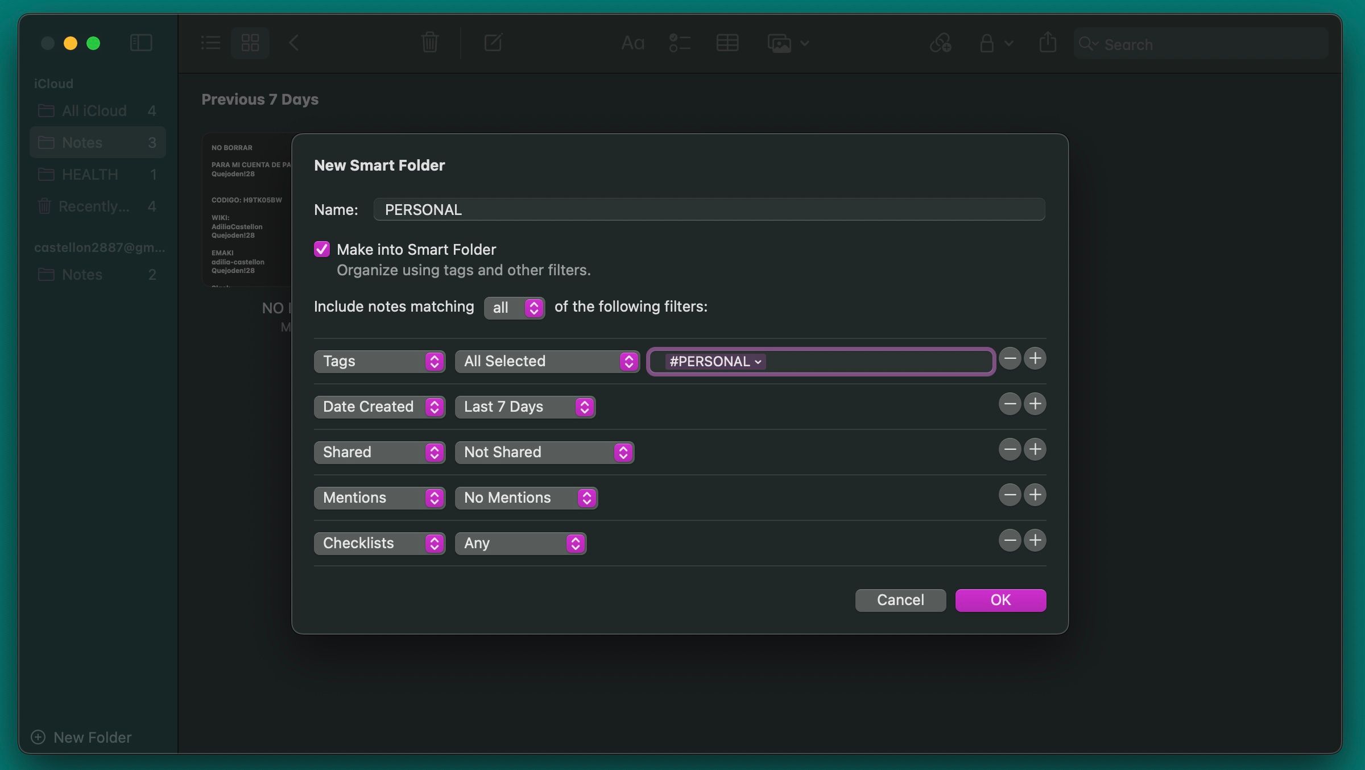This screenshot has width=1365, height=770.
Task: Move note to trash
Action: coord(429,43)
